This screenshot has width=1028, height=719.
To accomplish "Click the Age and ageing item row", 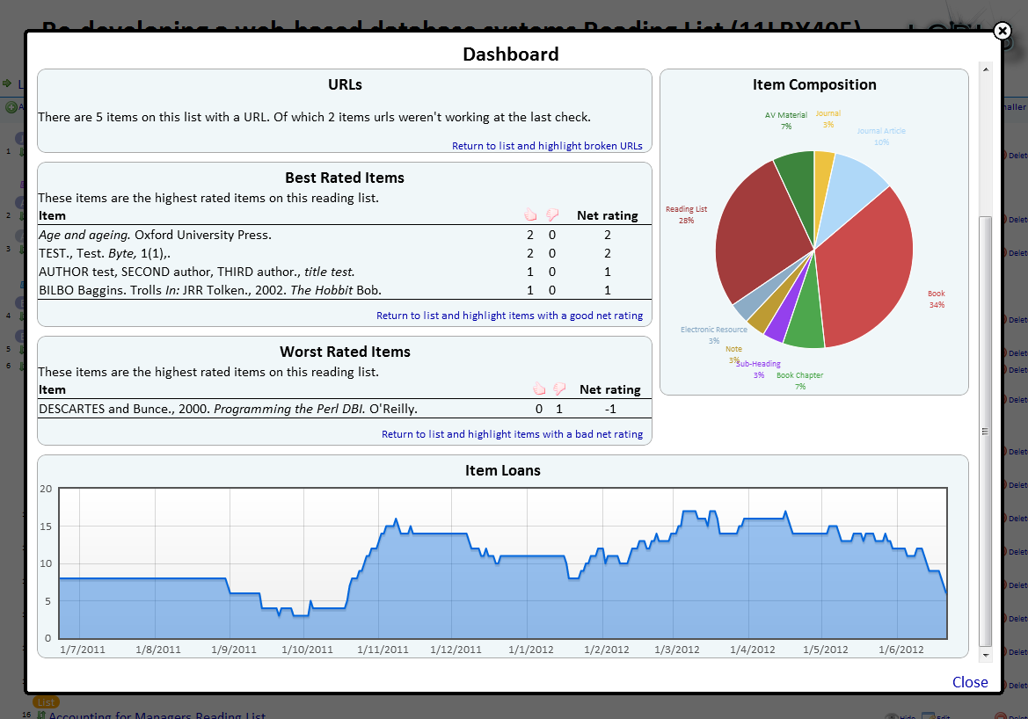I will point(155,236).
